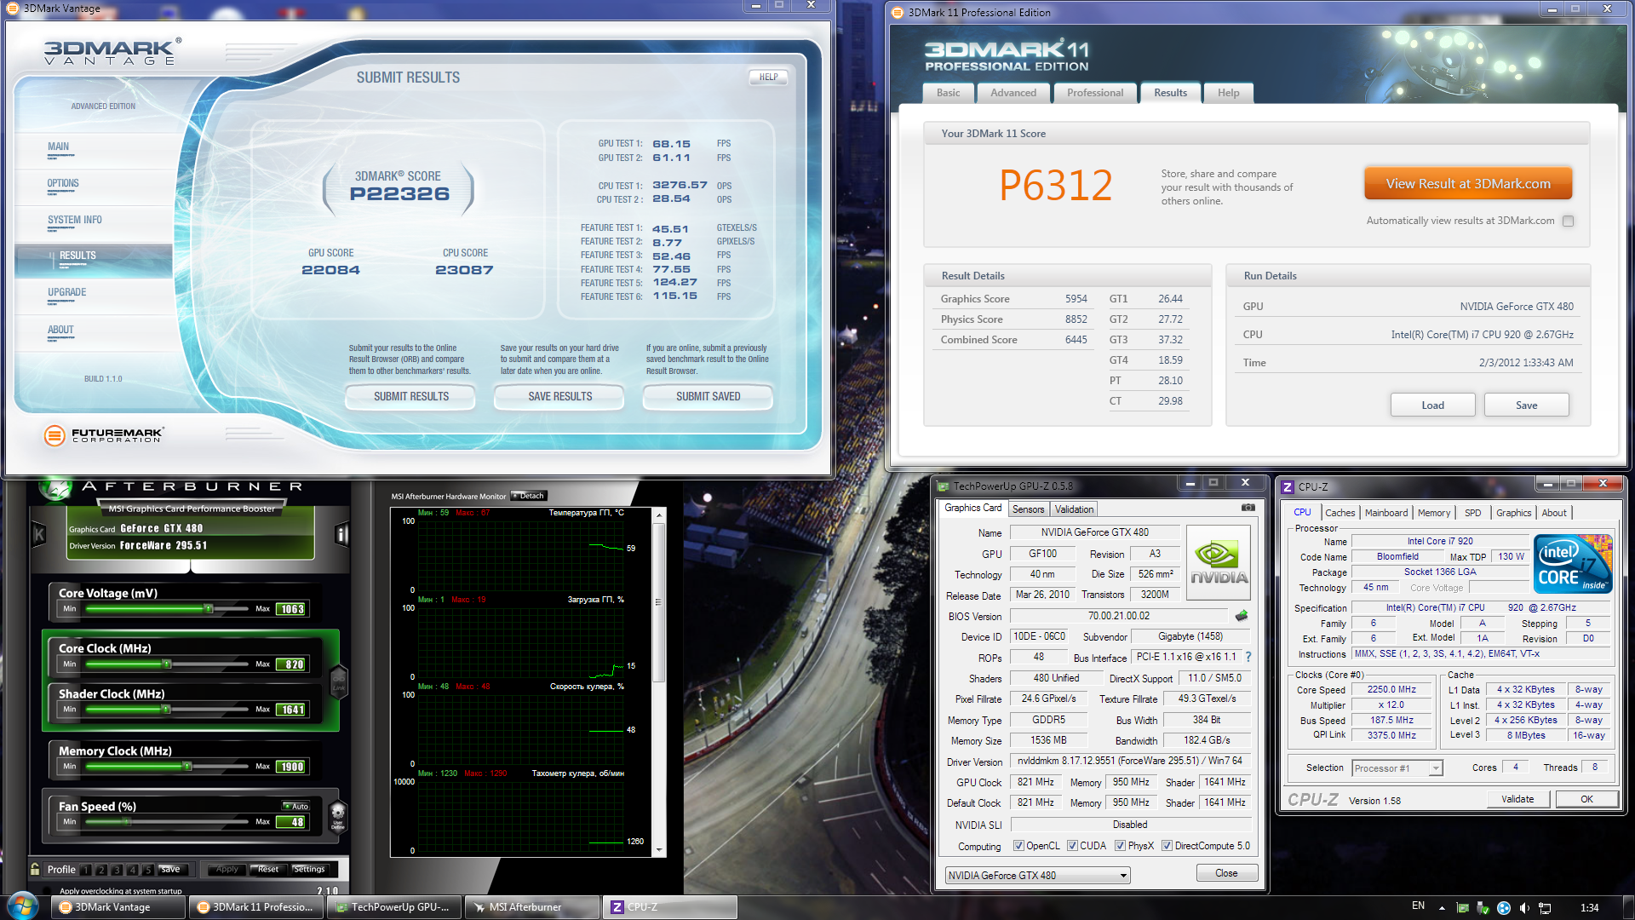Image resolution: width=1635 pixels, height=920 pixels.
Task: Click the Kombustor 'K' side button
Action: click(x=38, y=534)
